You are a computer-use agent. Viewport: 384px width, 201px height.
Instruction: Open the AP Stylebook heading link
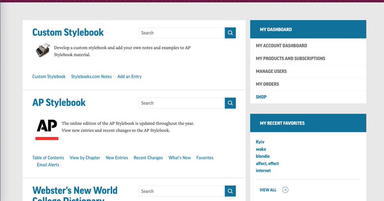(59, 103)
